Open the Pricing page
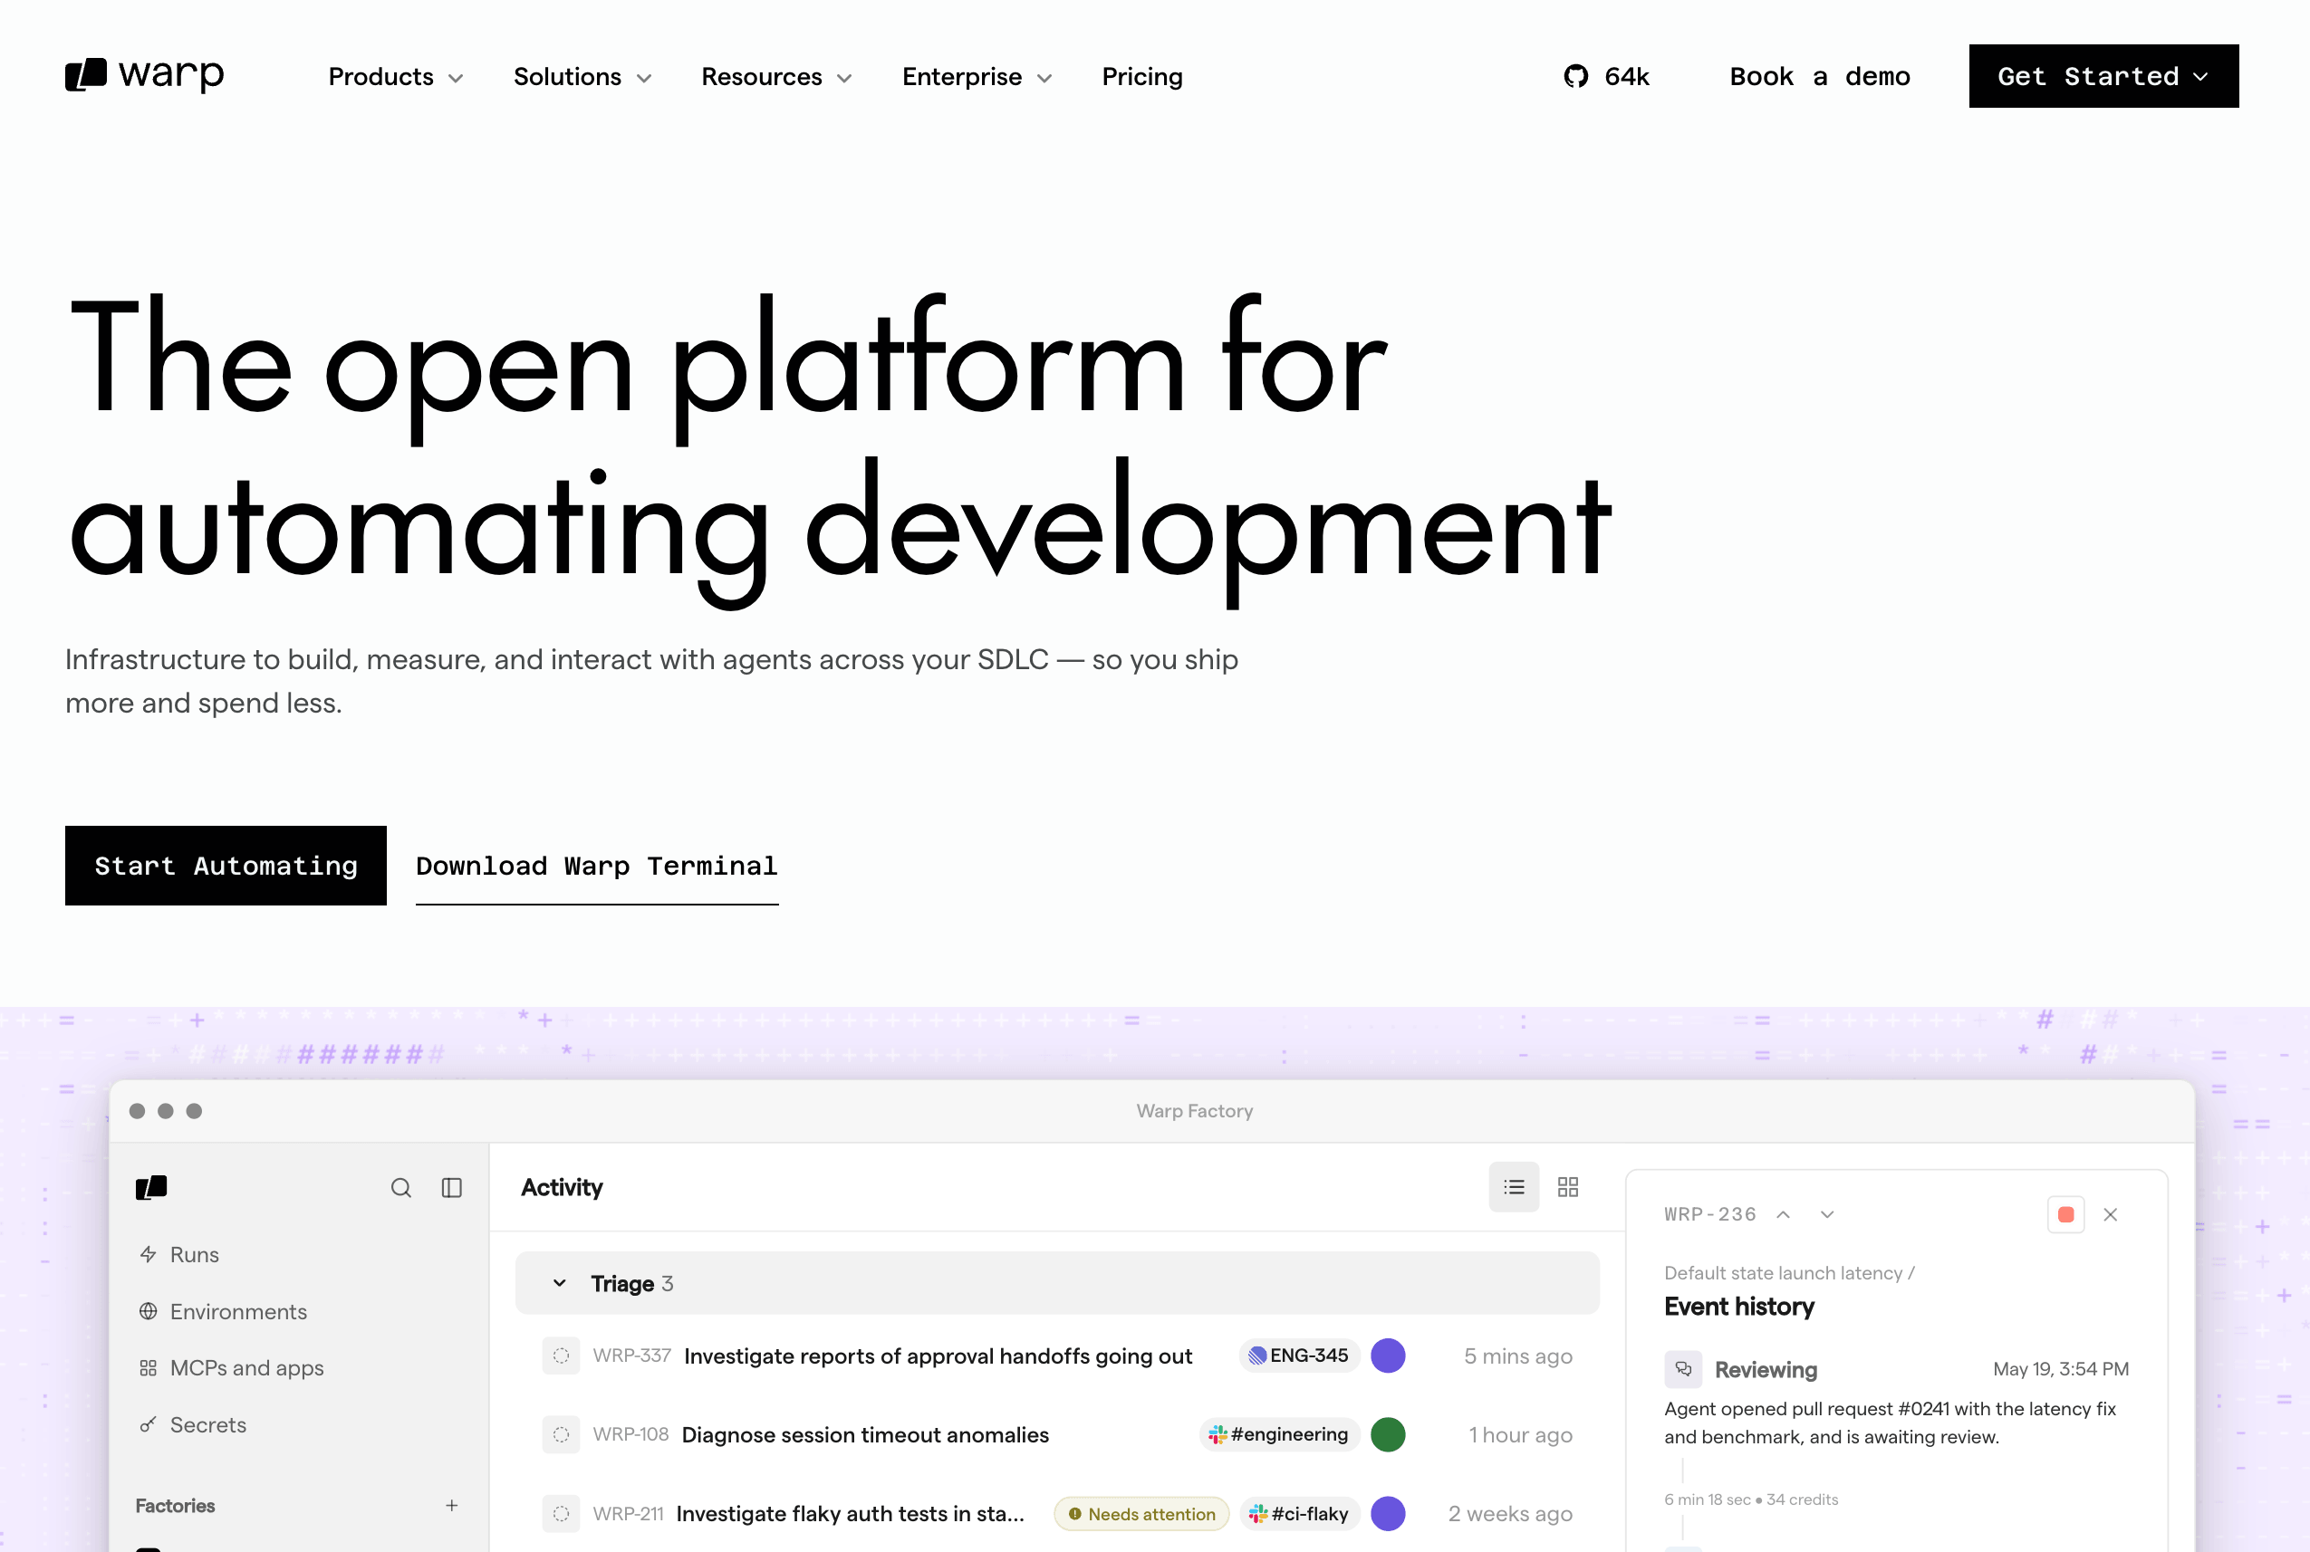The width and height of the screenshot is (2310, 1552). 1142,76
